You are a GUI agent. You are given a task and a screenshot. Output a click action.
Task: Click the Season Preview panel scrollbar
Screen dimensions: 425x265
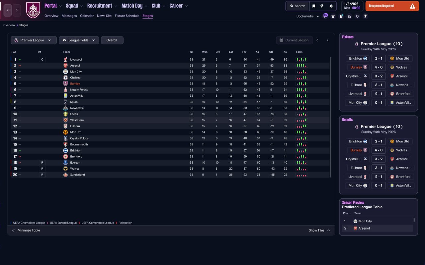(414, 220)
